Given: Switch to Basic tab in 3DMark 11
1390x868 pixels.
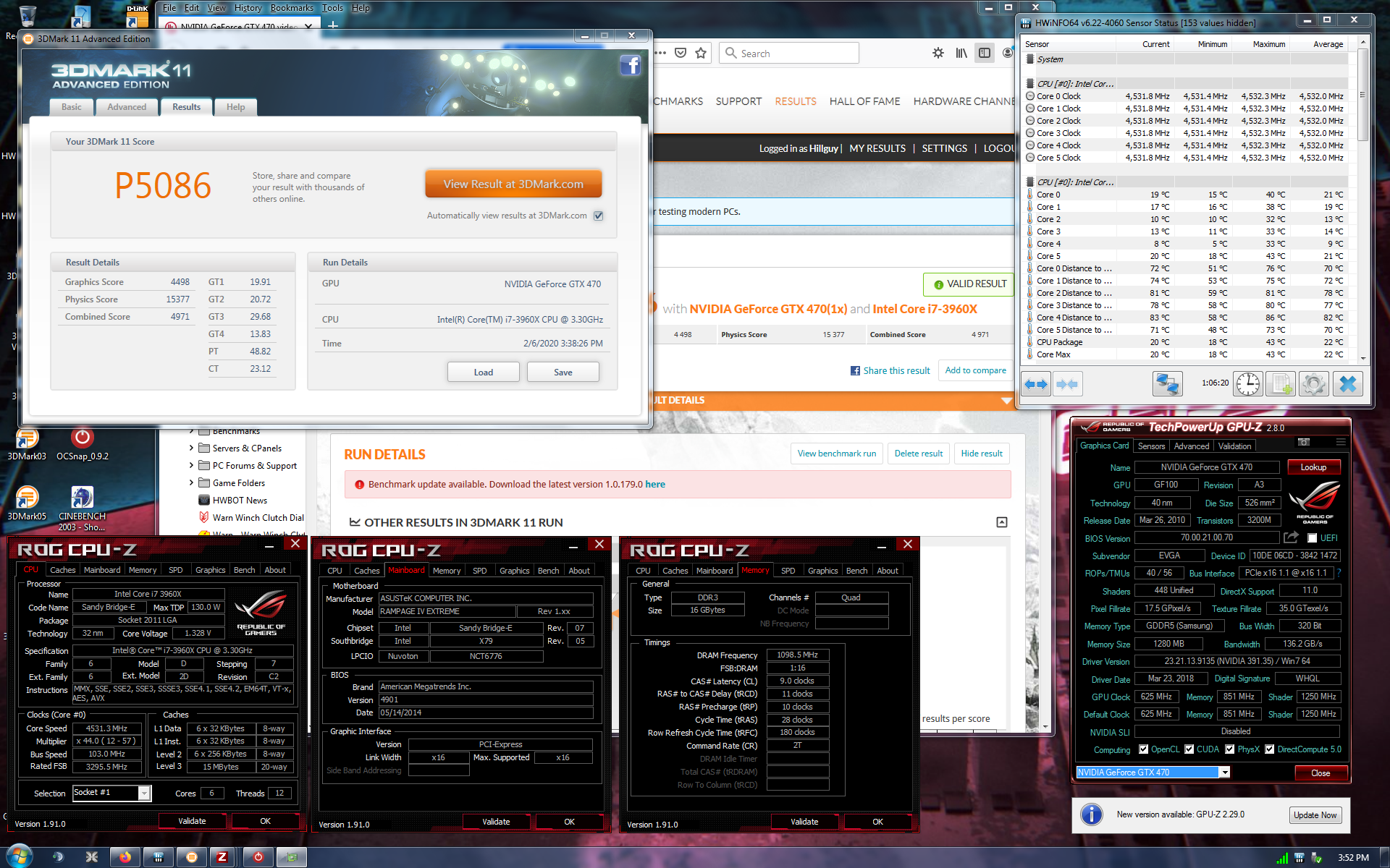Looking at the screenshot, I should tap(72, 107).
